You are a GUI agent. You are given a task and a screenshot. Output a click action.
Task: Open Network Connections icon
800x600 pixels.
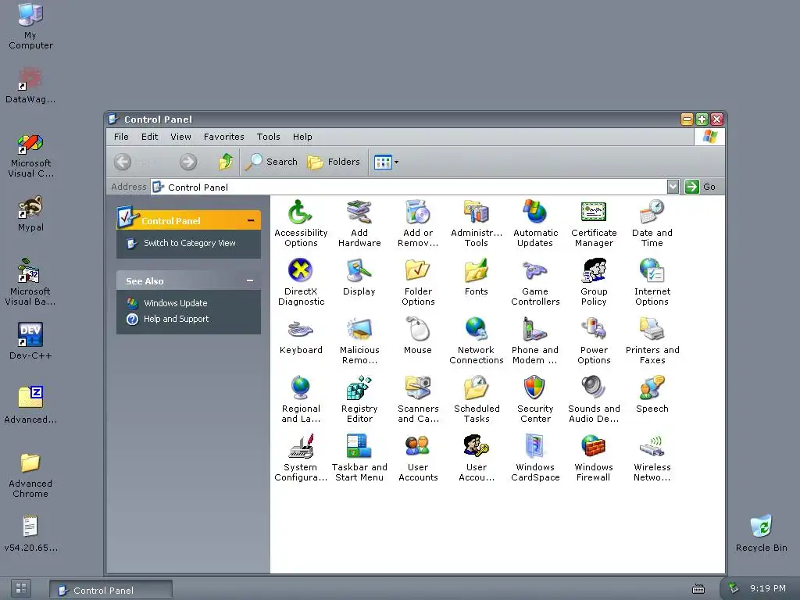[x=477, y=341]
